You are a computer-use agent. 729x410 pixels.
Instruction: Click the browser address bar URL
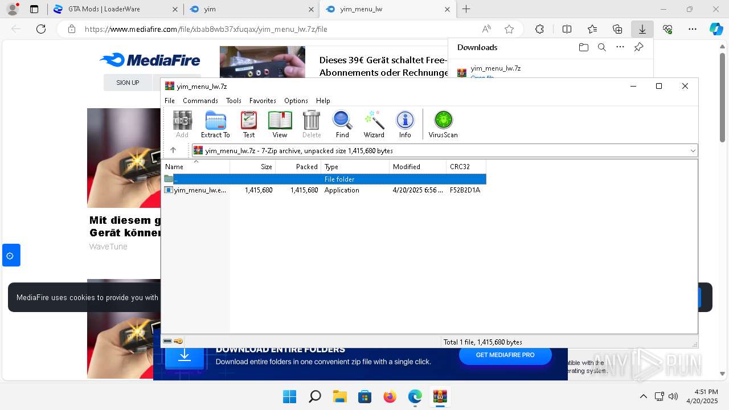pos(206,29)
